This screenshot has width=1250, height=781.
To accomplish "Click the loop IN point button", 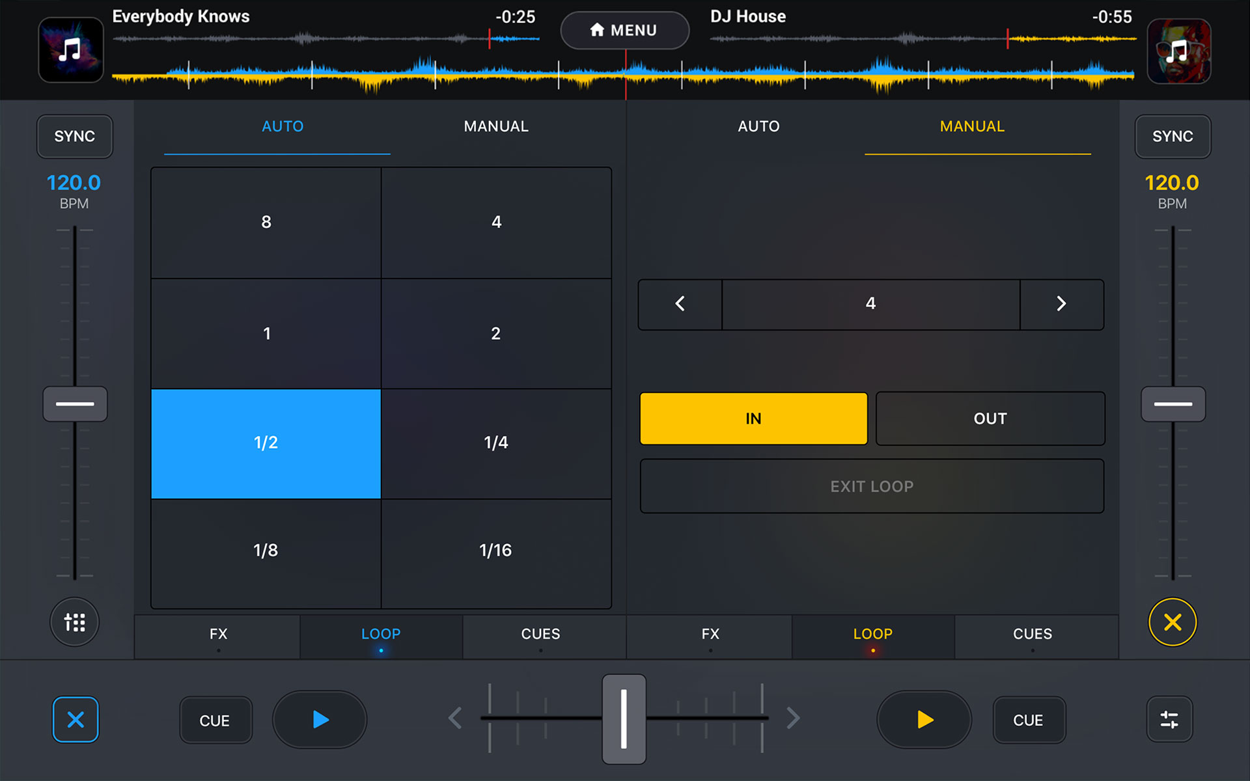I will (753, 418).
